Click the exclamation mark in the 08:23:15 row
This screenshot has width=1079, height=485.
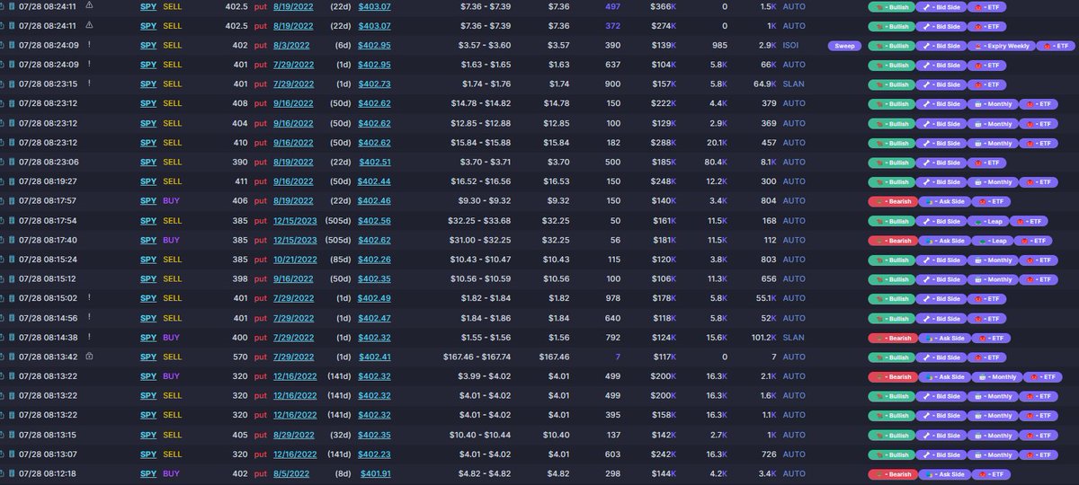coord(89,84)
